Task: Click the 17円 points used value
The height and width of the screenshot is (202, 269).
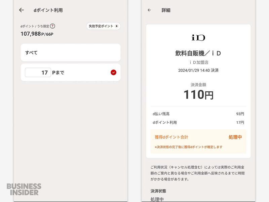Action: [240, 123]
